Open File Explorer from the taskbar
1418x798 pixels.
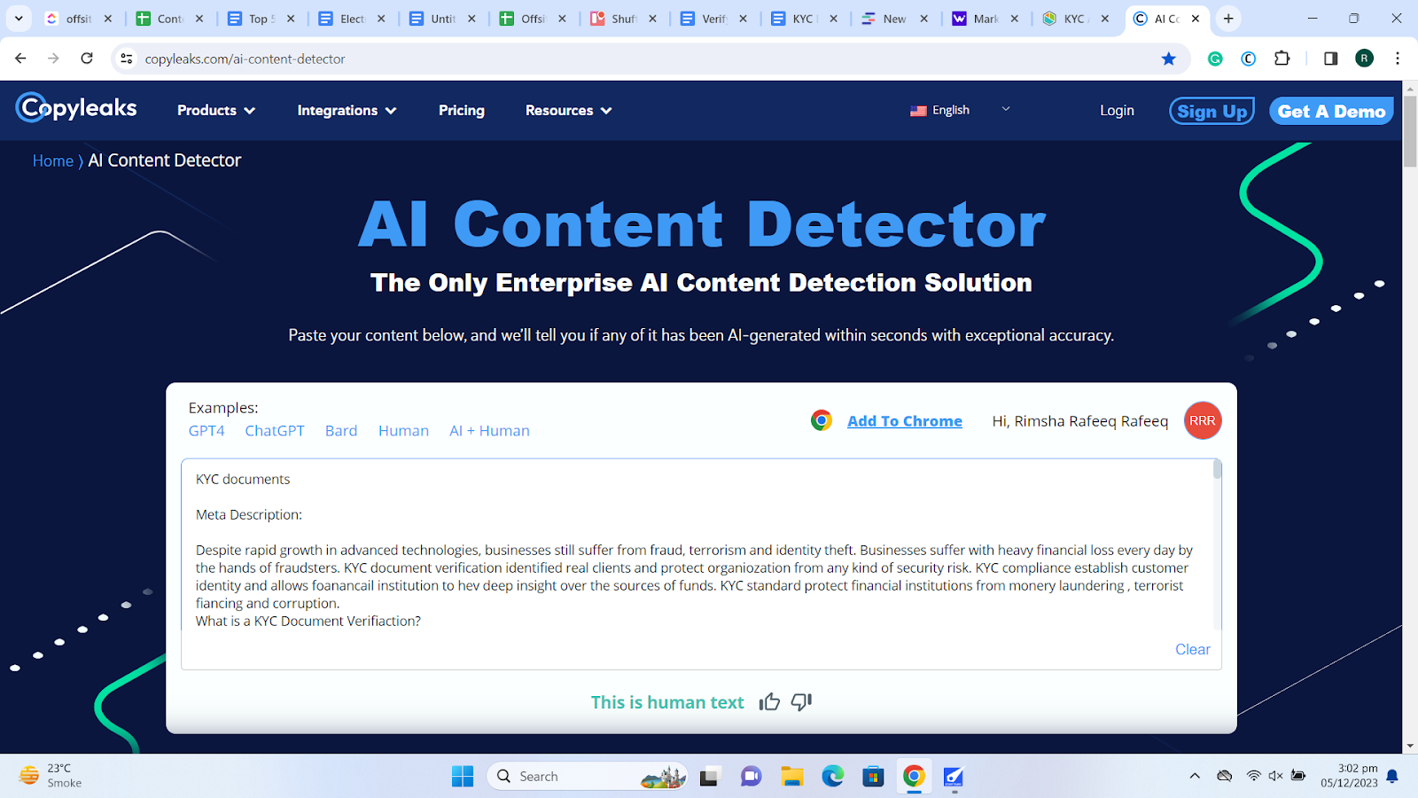pyautogui.click(x=791, y=776)
